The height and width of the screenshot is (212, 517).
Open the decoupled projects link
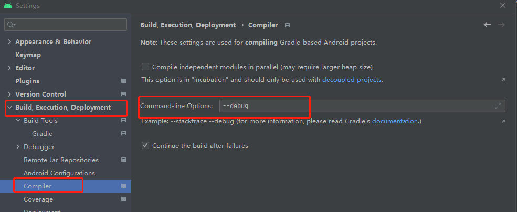tap(352, 80)
